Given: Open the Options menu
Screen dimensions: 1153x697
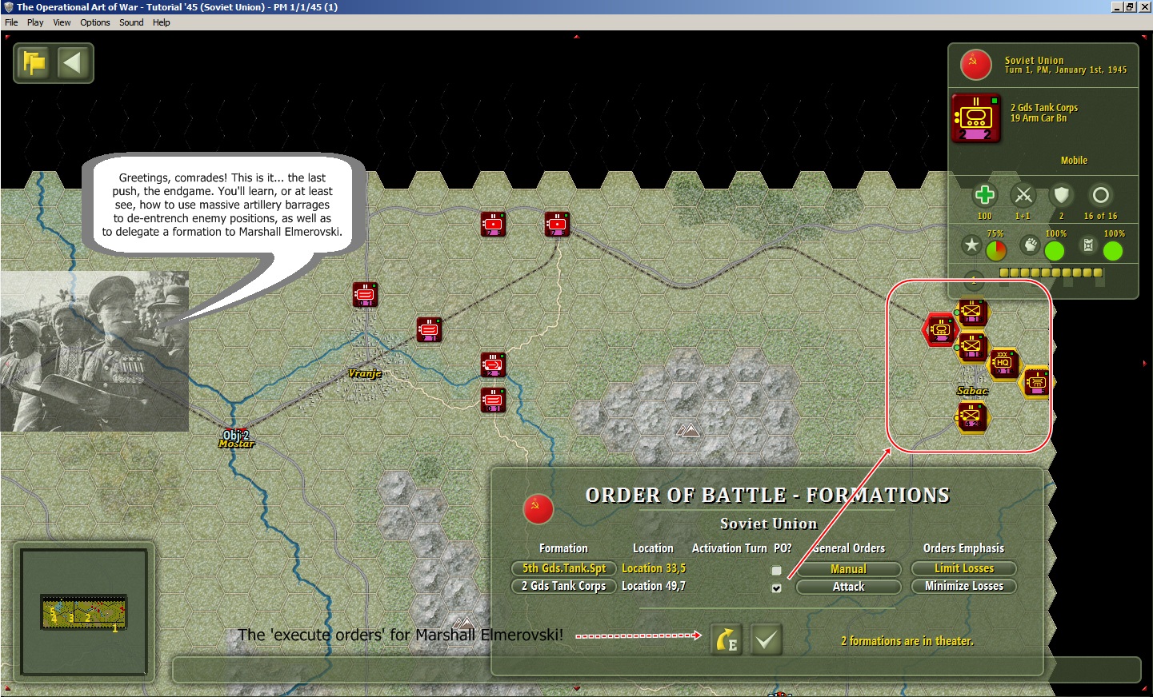Looking at the screenshot, I should point(95,22).
